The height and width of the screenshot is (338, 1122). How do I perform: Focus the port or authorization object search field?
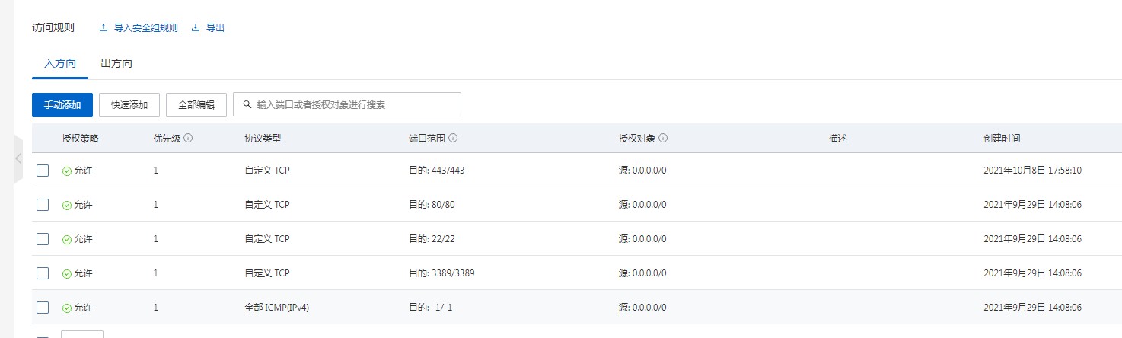tap(347, 104)
